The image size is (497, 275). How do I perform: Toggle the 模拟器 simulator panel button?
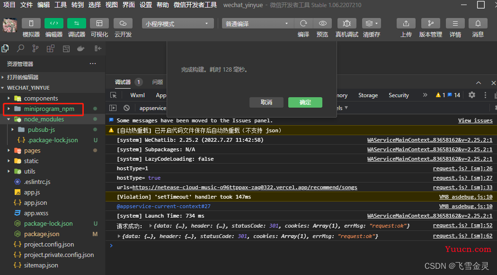31,24
